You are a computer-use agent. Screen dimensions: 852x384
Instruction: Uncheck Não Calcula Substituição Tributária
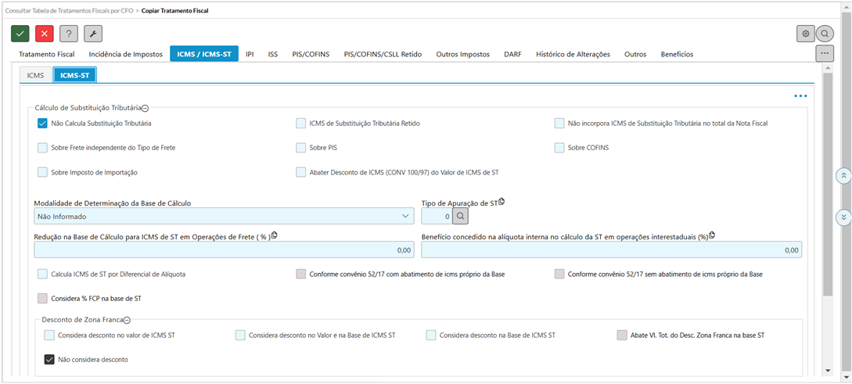pos(43,124)
